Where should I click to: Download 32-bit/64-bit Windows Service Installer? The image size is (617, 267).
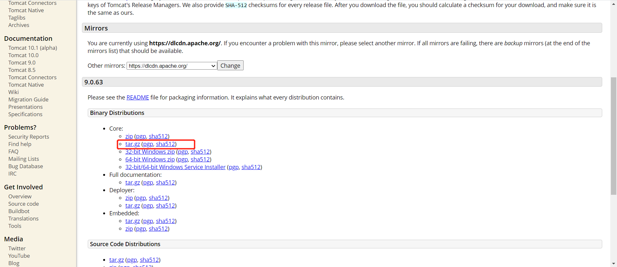(x=175, y=167)
